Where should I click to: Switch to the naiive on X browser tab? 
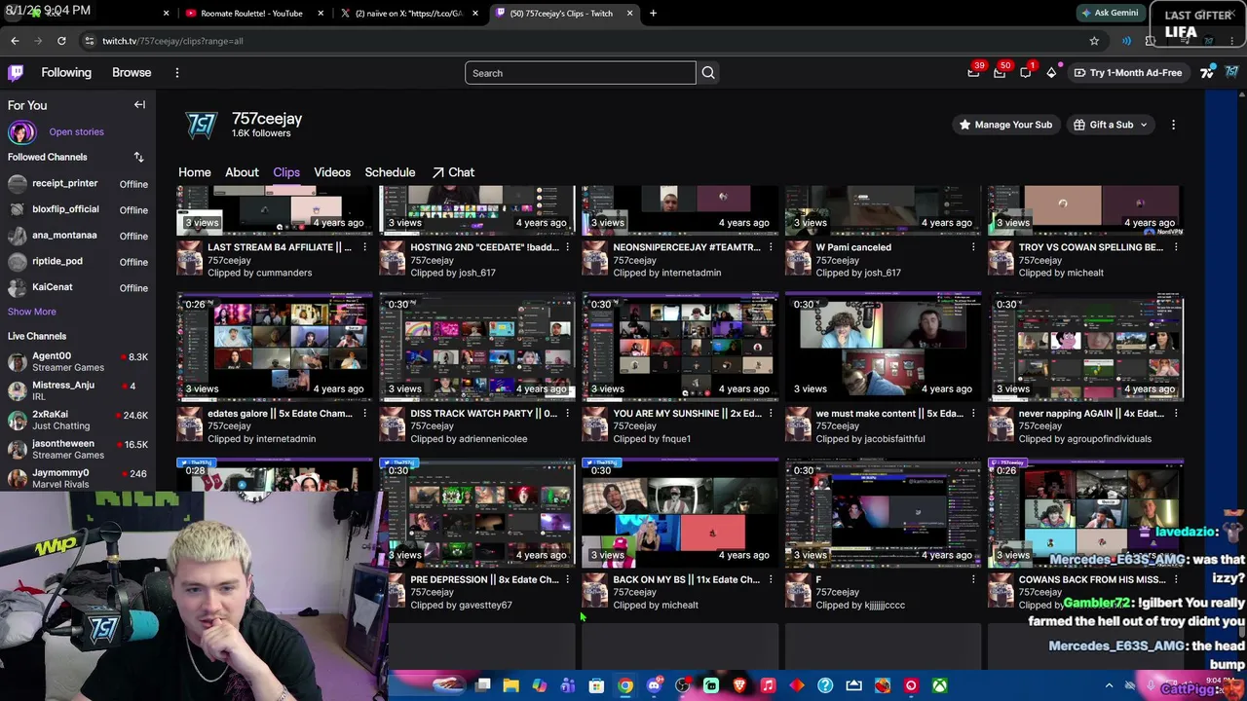407,14
